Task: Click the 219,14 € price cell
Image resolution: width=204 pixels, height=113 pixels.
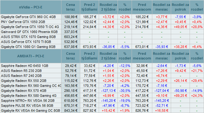Action: [71, 27]
